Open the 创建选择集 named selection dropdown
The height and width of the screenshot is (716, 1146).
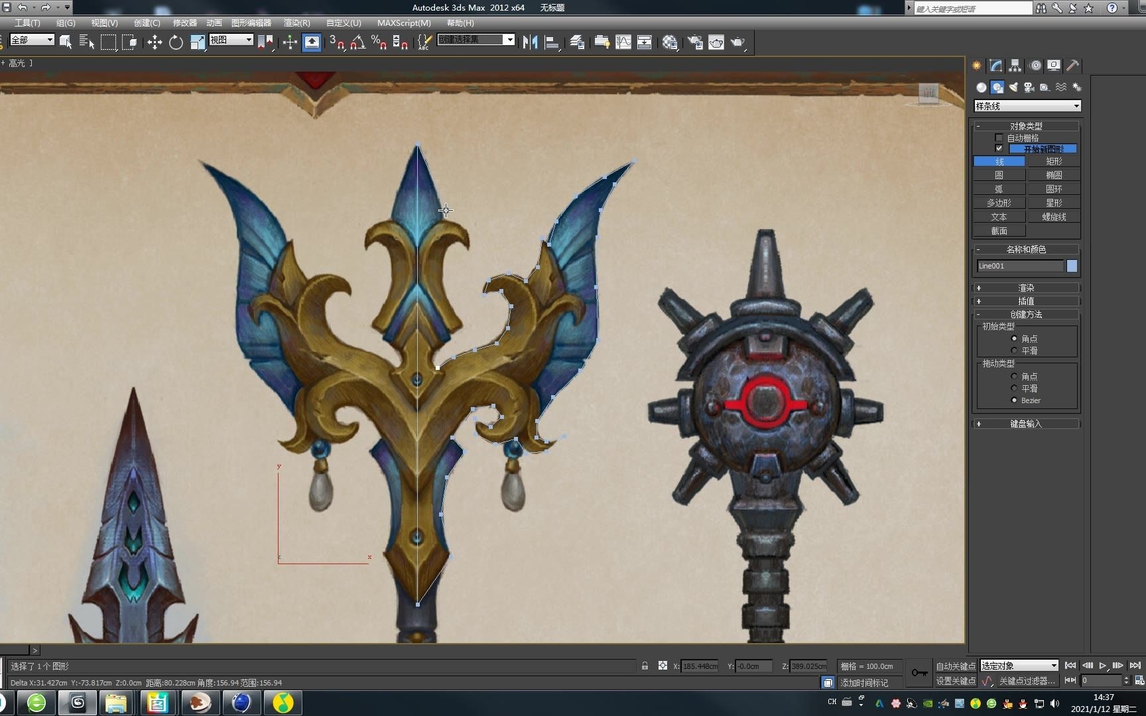point(476,40)
